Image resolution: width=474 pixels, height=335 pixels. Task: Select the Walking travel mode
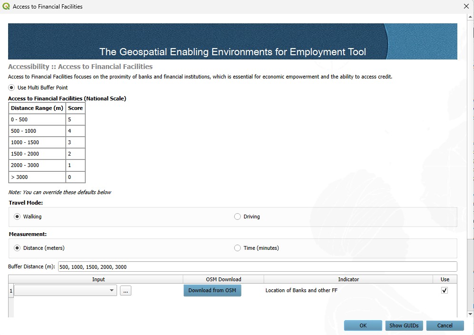[18, 216]
